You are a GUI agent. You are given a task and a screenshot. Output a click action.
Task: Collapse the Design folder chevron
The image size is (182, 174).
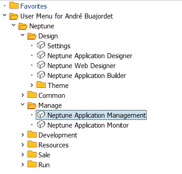pos(23,35)
